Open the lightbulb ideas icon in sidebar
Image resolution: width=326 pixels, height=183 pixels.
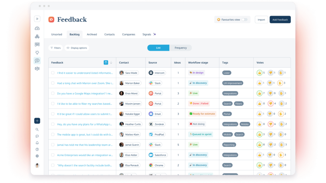[x=37, y=52]
